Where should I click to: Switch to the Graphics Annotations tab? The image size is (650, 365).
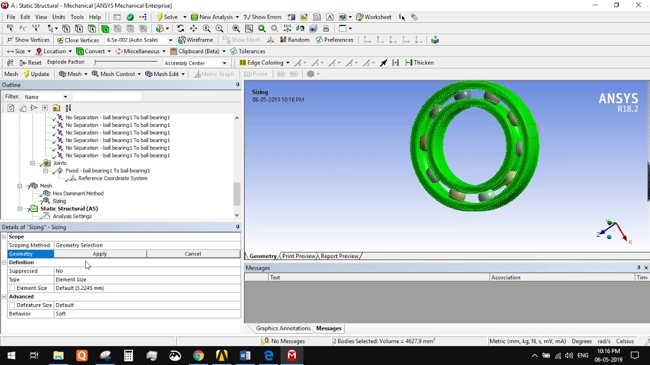point(283,328)
